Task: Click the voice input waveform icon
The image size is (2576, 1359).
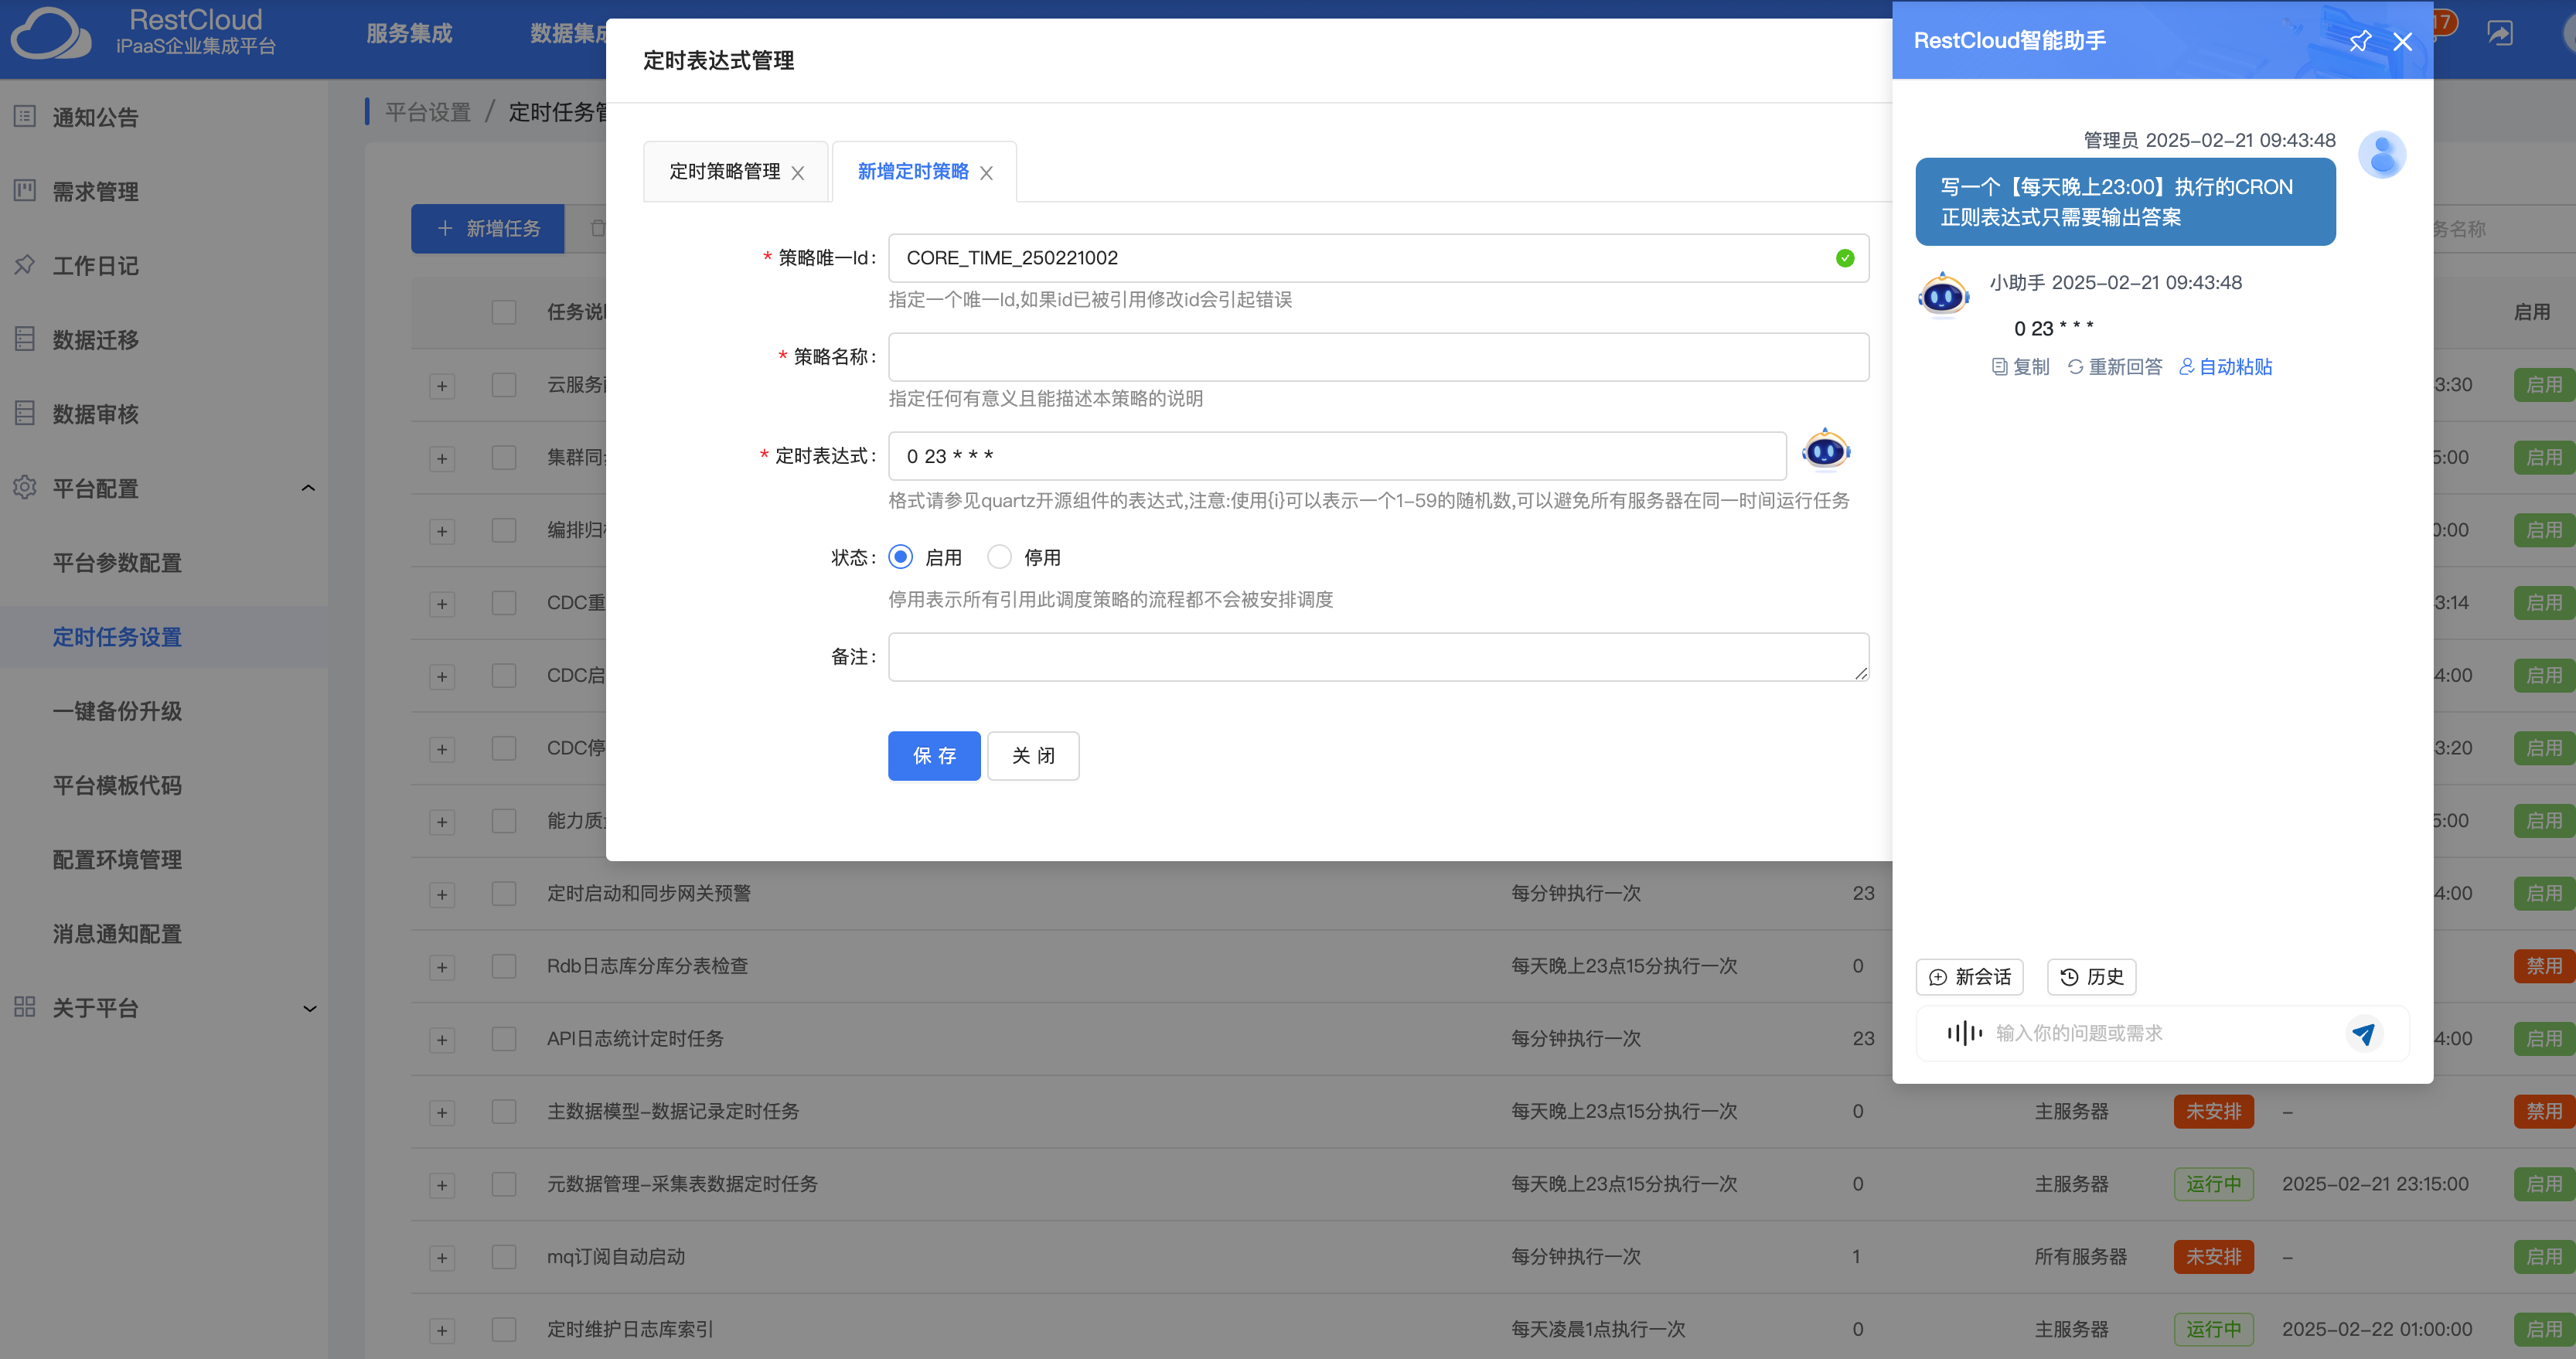Action: coord(1964,1032)
